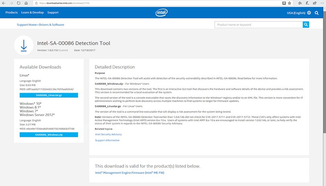
Task: Open the Support menu
Action: [x=53, y=13]
